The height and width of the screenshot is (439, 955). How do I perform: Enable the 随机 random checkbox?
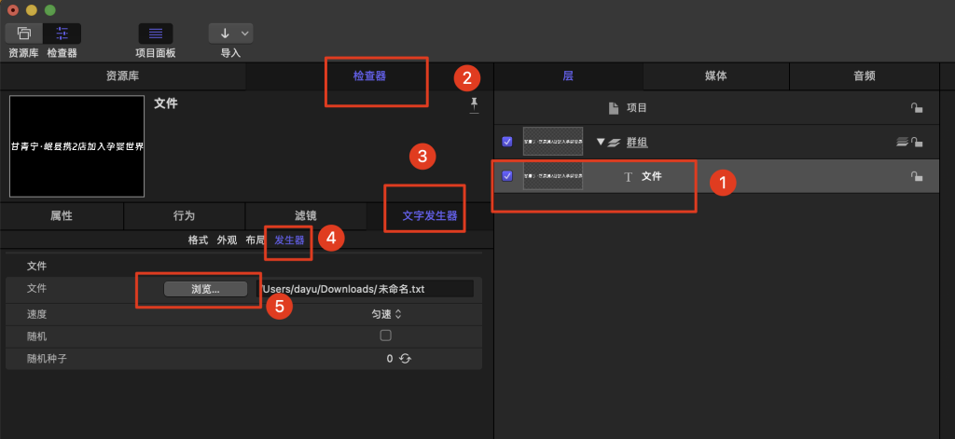[385, 336]
